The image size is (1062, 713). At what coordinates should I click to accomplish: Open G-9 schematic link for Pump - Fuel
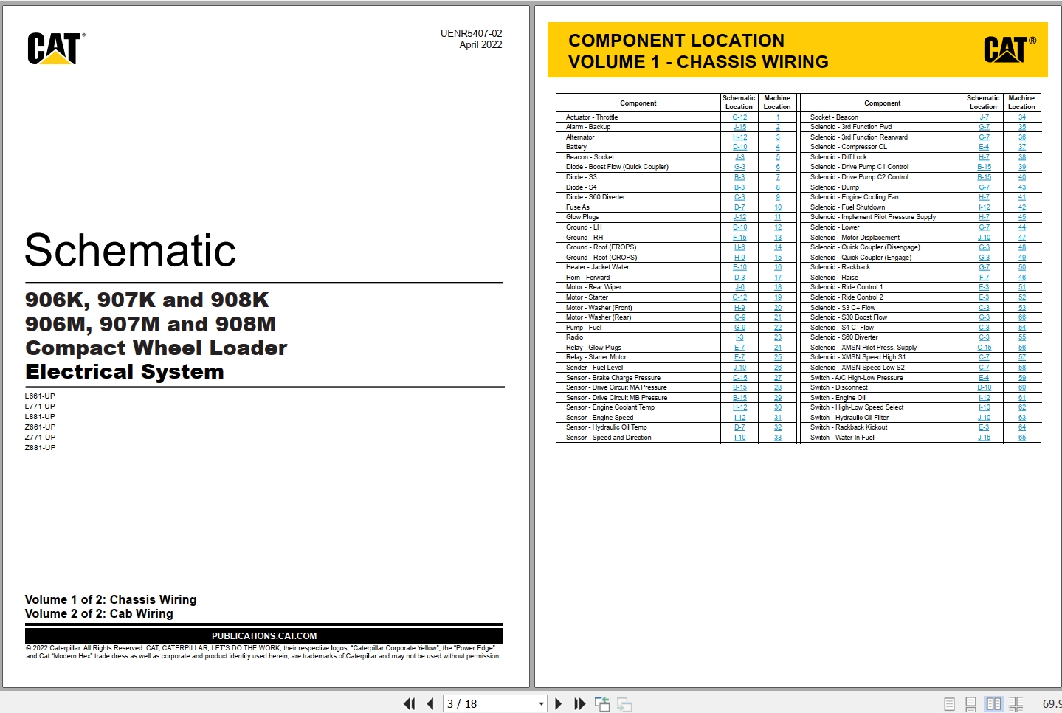[739, 328]
